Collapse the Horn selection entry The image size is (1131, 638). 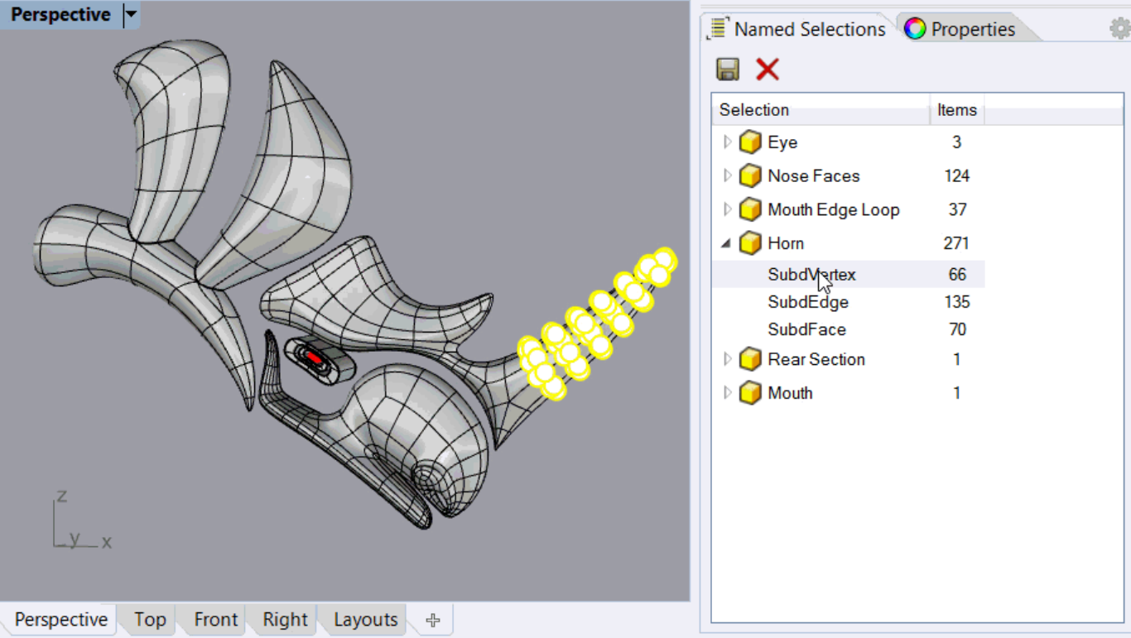tap(727, 243)
